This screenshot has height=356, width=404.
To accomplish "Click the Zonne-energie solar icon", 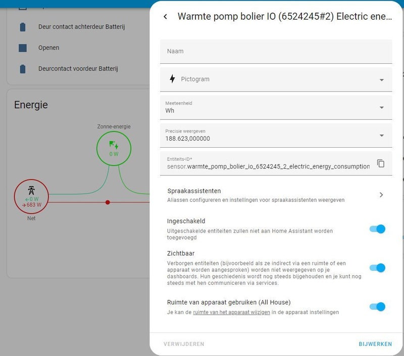I will (114, 145).
